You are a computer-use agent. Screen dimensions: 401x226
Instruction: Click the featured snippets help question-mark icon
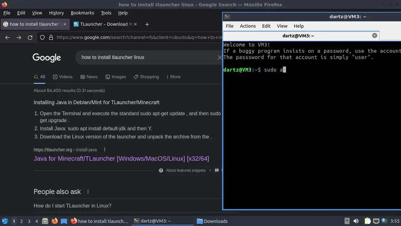pyautogui.click(x=161, y=170)
